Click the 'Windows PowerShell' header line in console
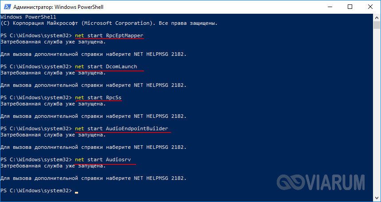 [x=28, y=17]
